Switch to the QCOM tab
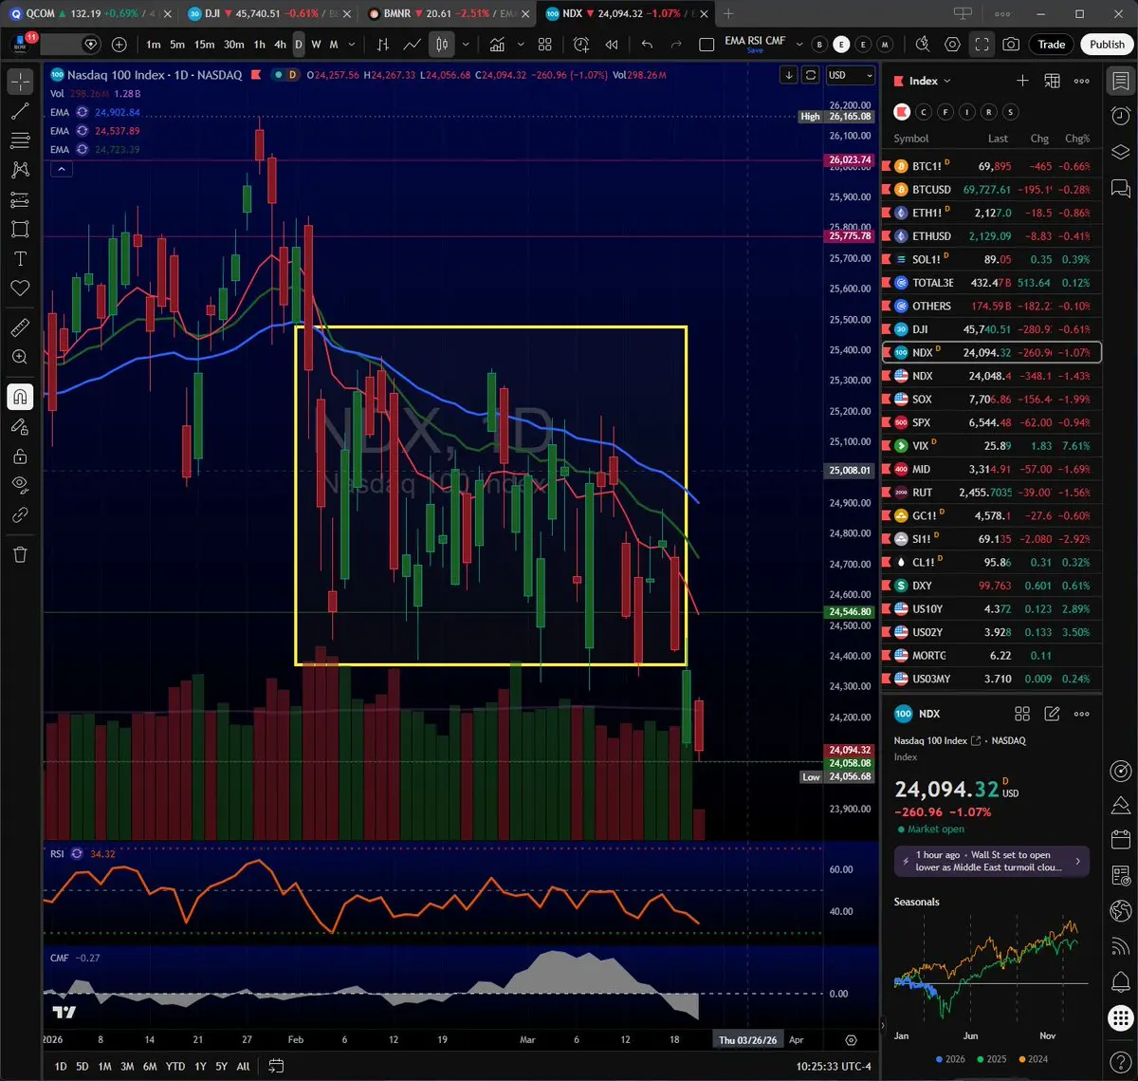 click(91, 14)
